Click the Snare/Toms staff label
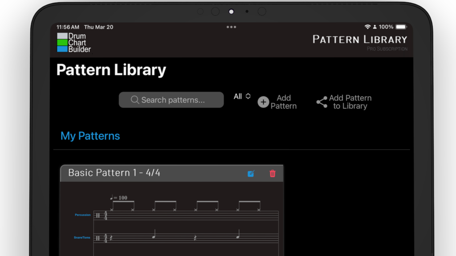 (x=82, y=238)
